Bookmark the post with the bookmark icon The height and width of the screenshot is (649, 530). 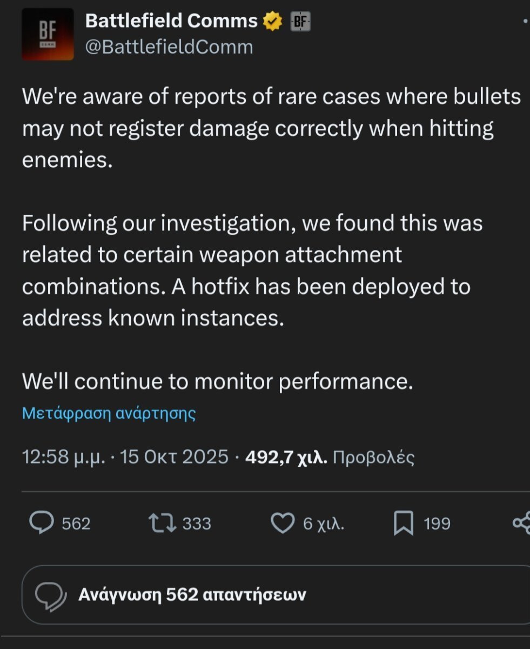coord(404,524)
